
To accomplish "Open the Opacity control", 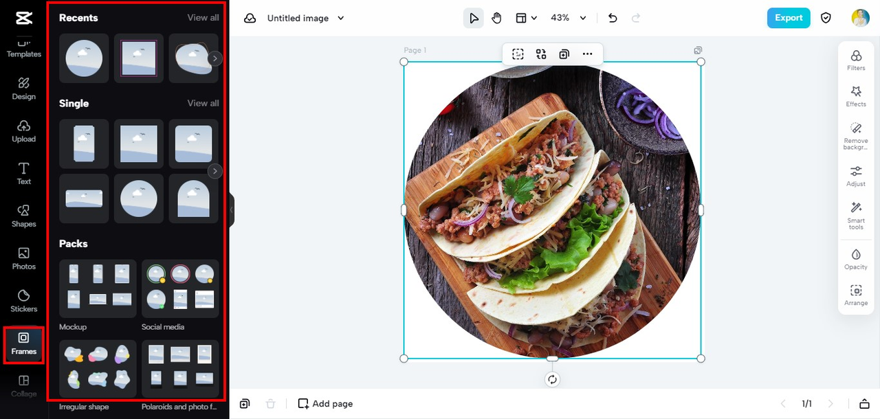I will pos(856,259).
